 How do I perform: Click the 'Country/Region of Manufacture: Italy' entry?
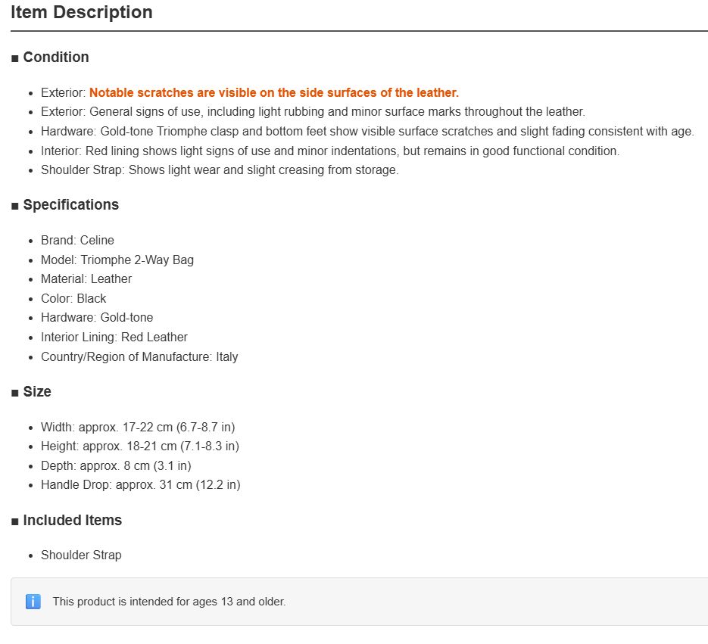click(139, 356)
